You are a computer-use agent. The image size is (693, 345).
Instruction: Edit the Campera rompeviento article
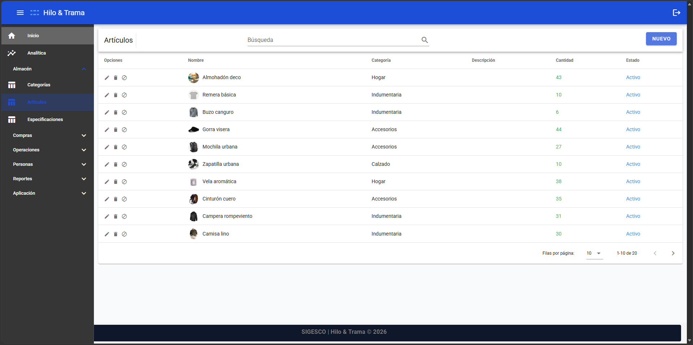(x=107, y=216)
